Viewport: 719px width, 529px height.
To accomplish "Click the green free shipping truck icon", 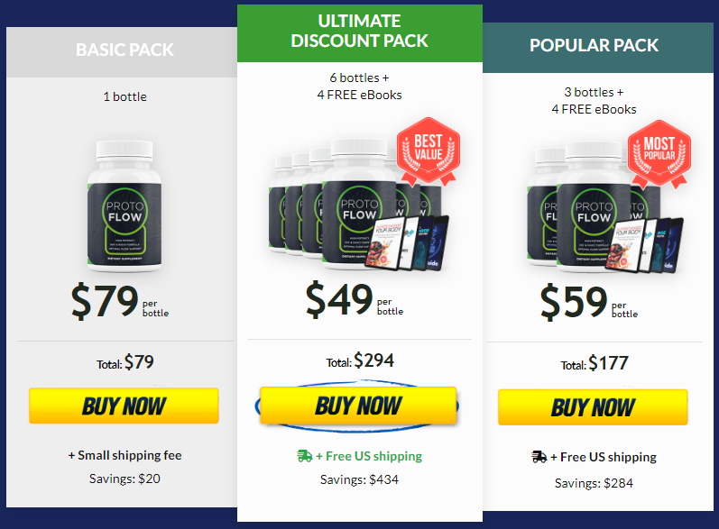I will pyautogui.click(x=305, y=456).
